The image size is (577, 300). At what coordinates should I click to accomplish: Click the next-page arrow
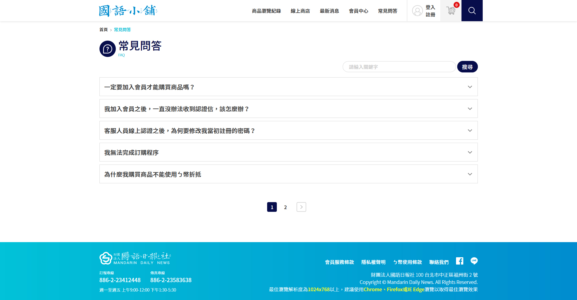coord(301,207)
